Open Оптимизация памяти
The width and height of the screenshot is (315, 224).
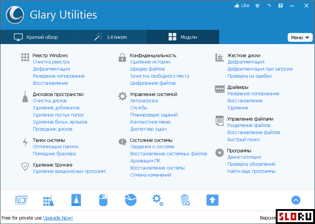point(56,147)
